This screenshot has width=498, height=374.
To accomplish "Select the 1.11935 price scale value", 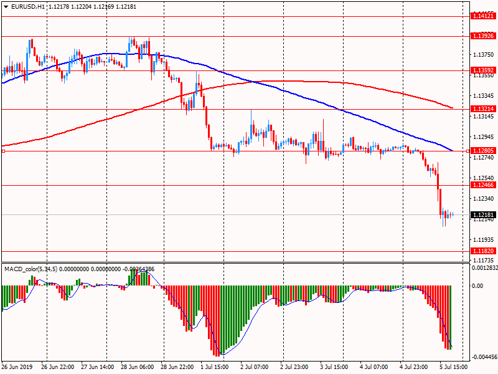I will 484,239.
